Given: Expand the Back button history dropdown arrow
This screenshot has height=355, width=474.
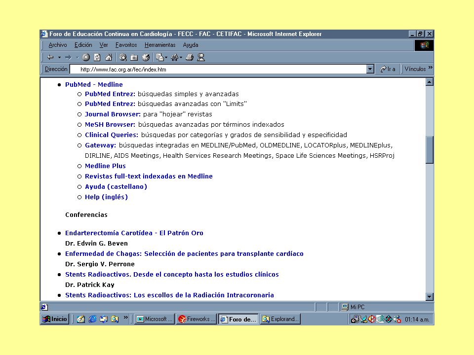Looking at the screenshot, I should tap(60, 57).
